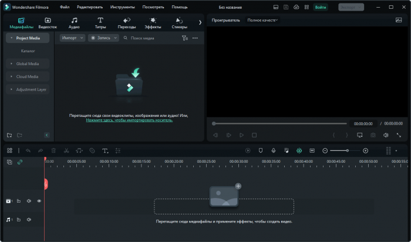Click the filter icon in media panel
Viewport: 411px width, 242px height.
click(184, 38)
